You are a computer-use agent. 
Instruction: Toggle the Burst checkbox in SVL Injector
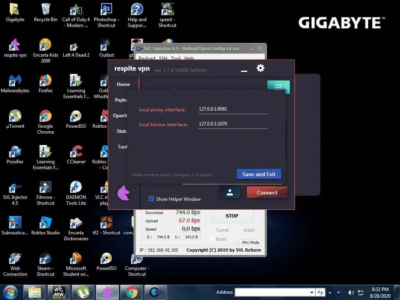pos(212,239)
